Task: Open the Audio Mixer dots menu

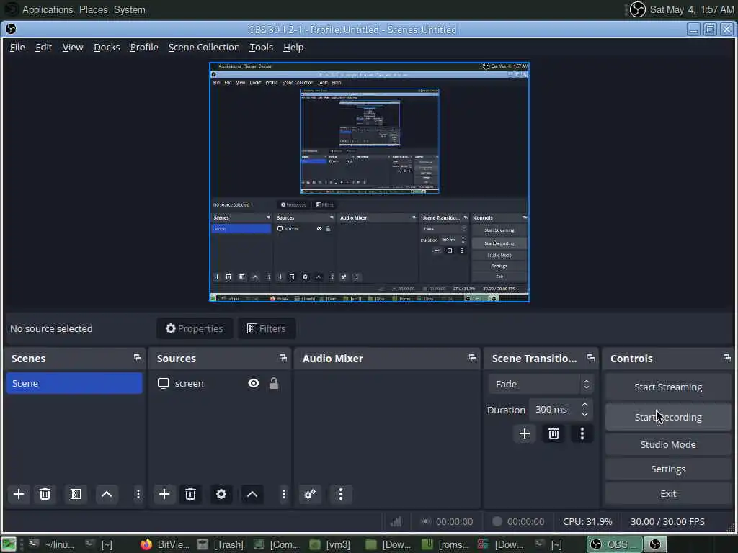Action: [341, 494]
